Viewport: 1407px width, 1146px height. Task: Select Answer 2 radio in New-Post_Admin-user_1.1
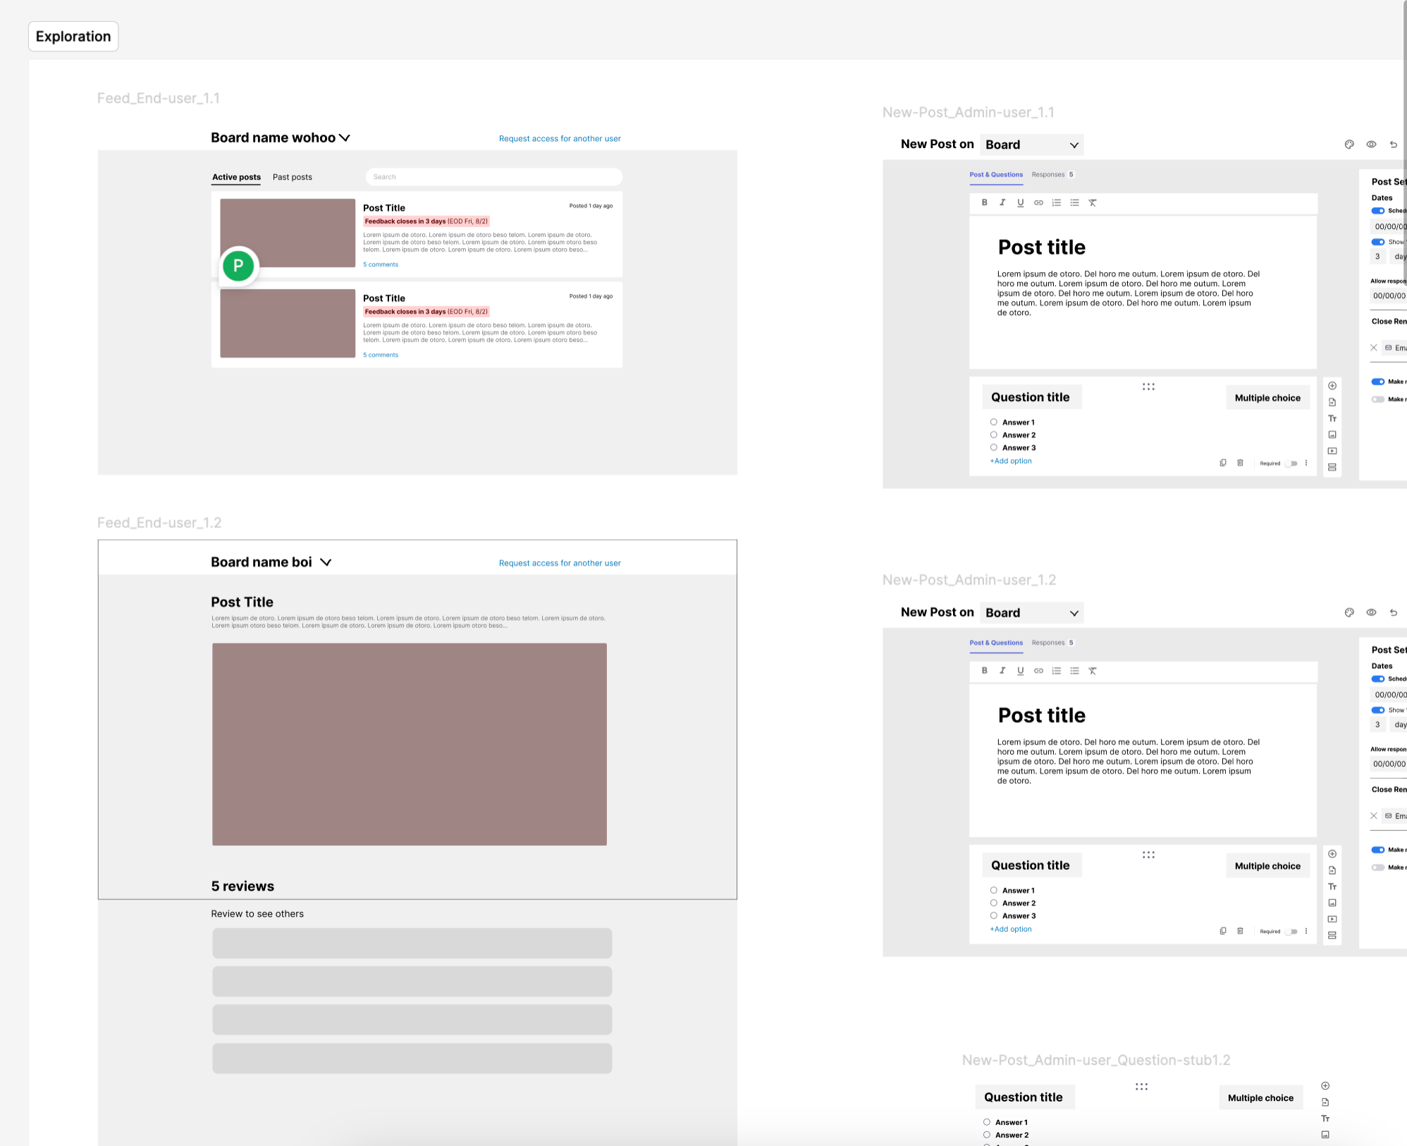[994, 435]
